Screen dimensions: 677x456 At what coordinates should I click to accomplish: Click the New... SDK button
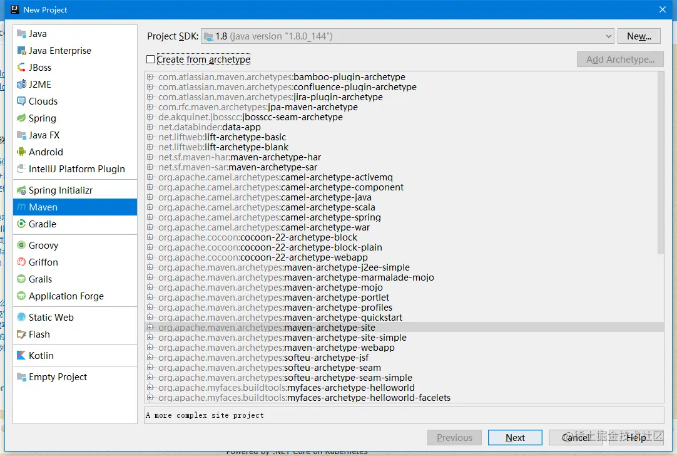[x=639, y=36]
